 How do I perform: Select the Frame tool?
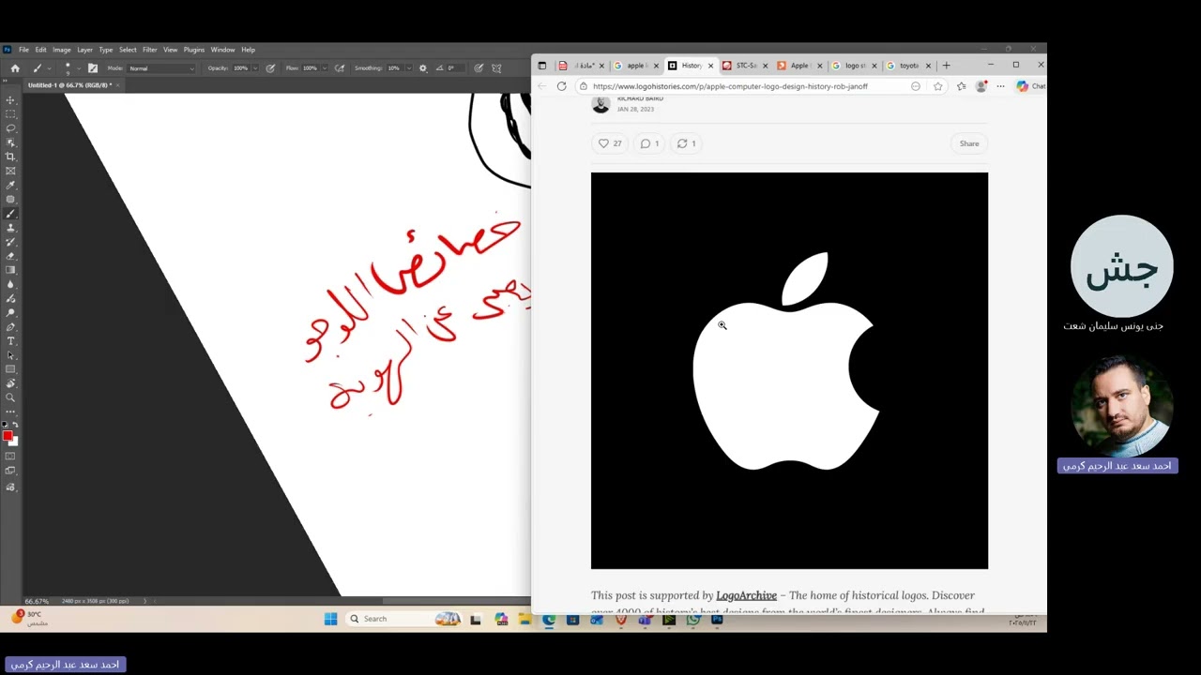point(10,171)
